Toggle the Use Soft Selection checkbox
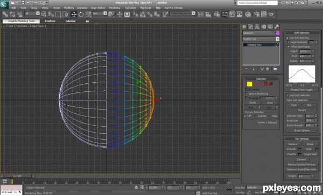The height and width of the screenshot is (195, 323). tap(287, 38)
